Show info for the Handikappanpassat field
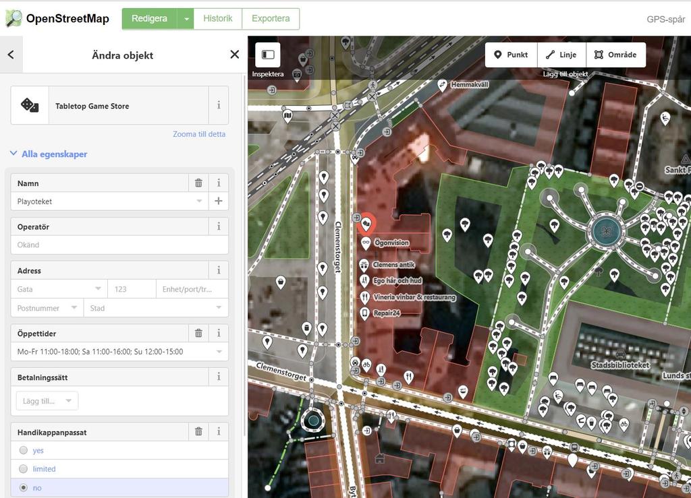The image size is (691, 498). 219,431
